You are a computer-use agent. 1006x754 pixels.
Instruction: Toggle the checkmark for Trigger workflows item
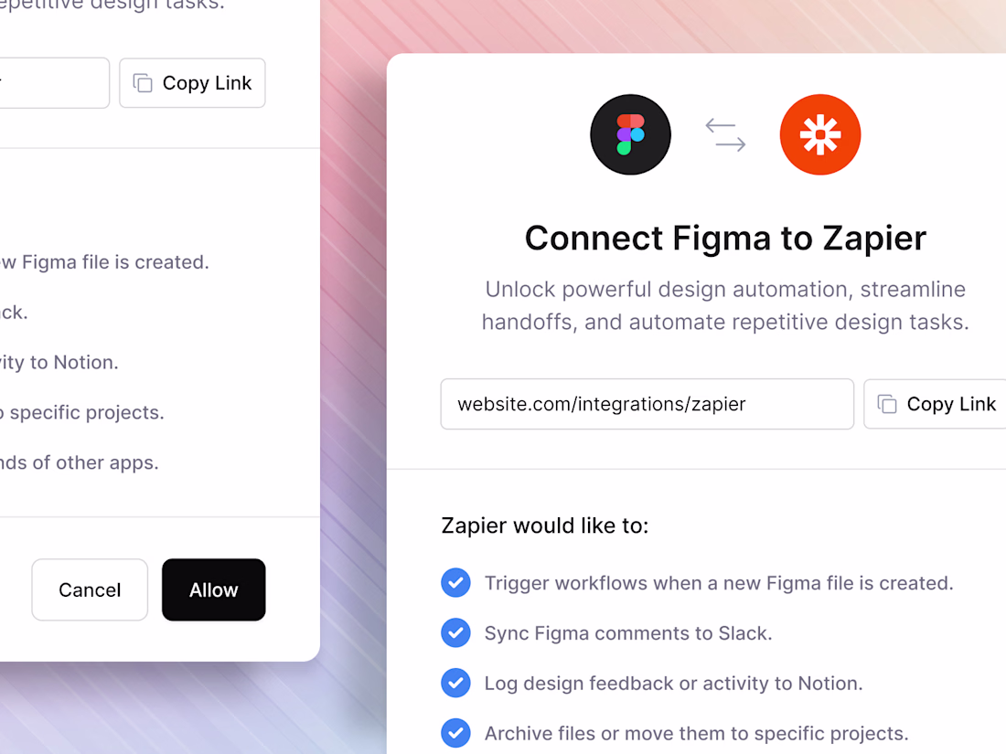pos(455,583)
